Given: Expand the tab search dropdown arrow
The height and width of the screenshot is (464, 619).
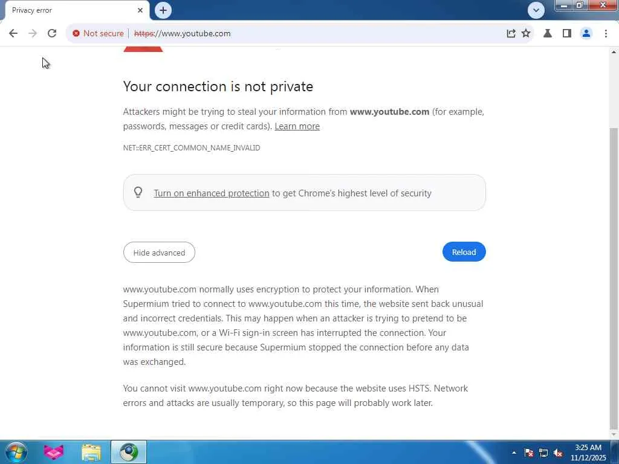Looking at the screenshot, I should [x=536, y=10].
